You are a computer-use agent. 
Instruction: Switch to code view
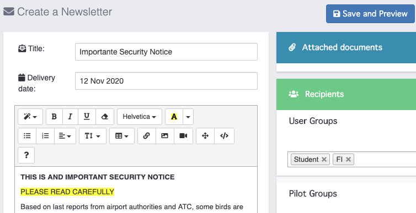click(x=224, y=136)
